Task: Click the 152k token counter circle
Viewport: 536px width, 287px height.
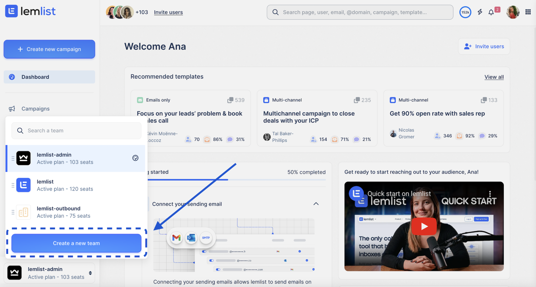Action: tap(465, 12)
